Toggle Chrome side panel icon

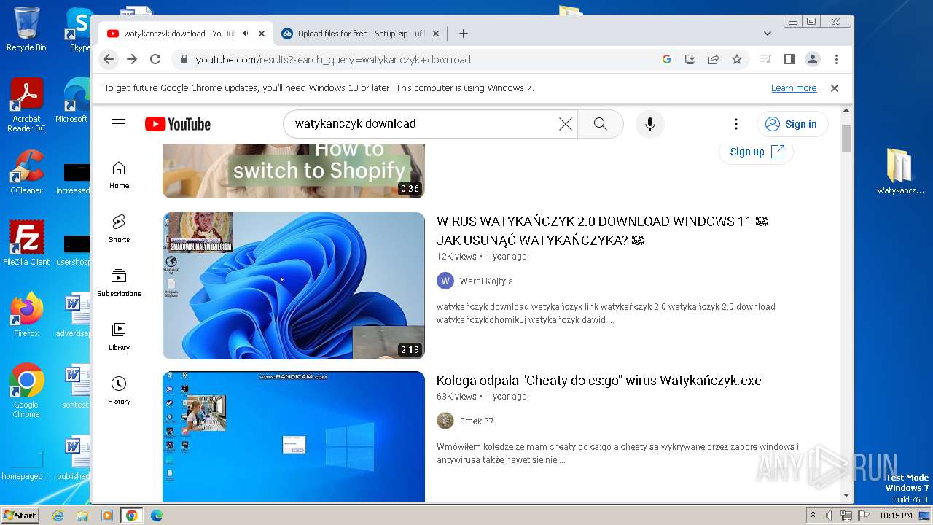pos(789,59)
